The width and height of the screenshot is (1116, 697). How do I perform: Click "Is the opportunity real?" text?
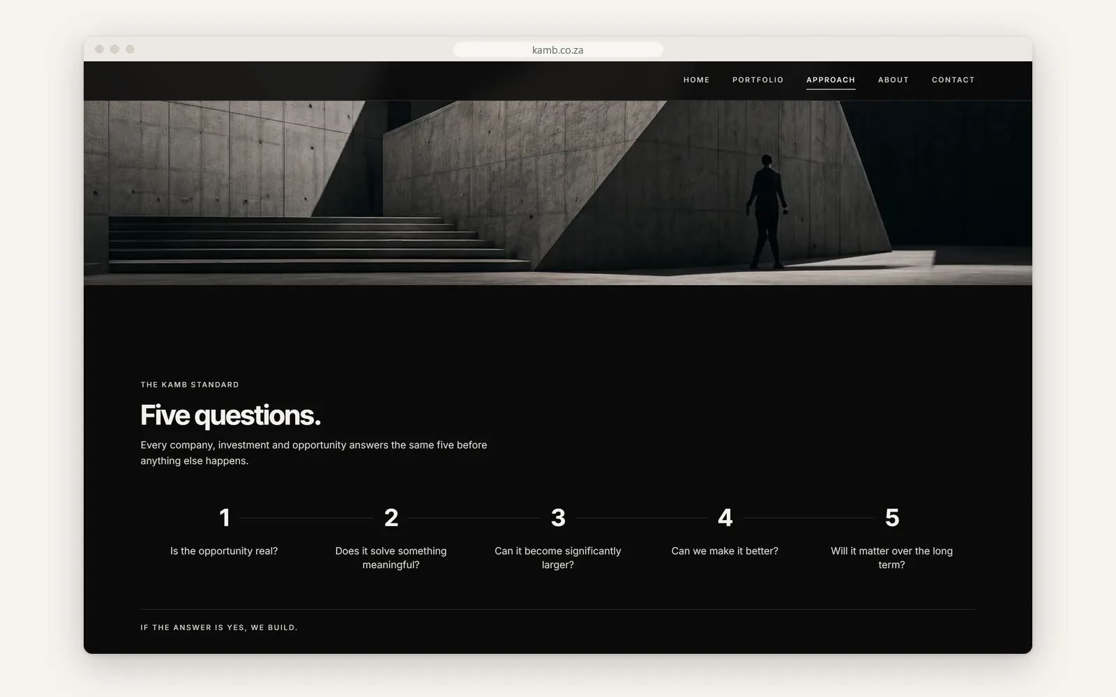tap(224, 551)
